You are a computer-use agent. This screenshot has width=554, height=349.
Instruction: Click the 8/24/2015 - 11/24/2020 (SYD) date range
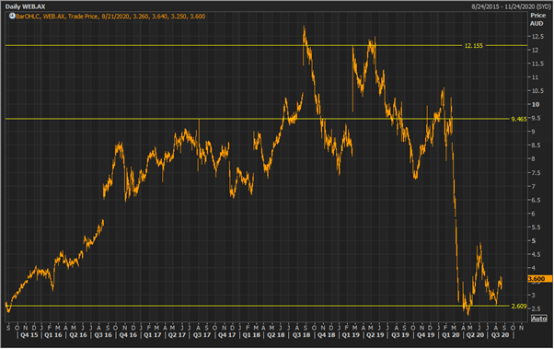tap(511, 6)
